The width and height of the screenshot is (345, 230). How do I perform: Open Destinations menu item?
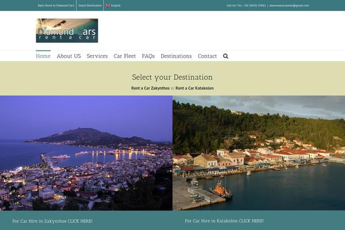[x=177, y=56]
